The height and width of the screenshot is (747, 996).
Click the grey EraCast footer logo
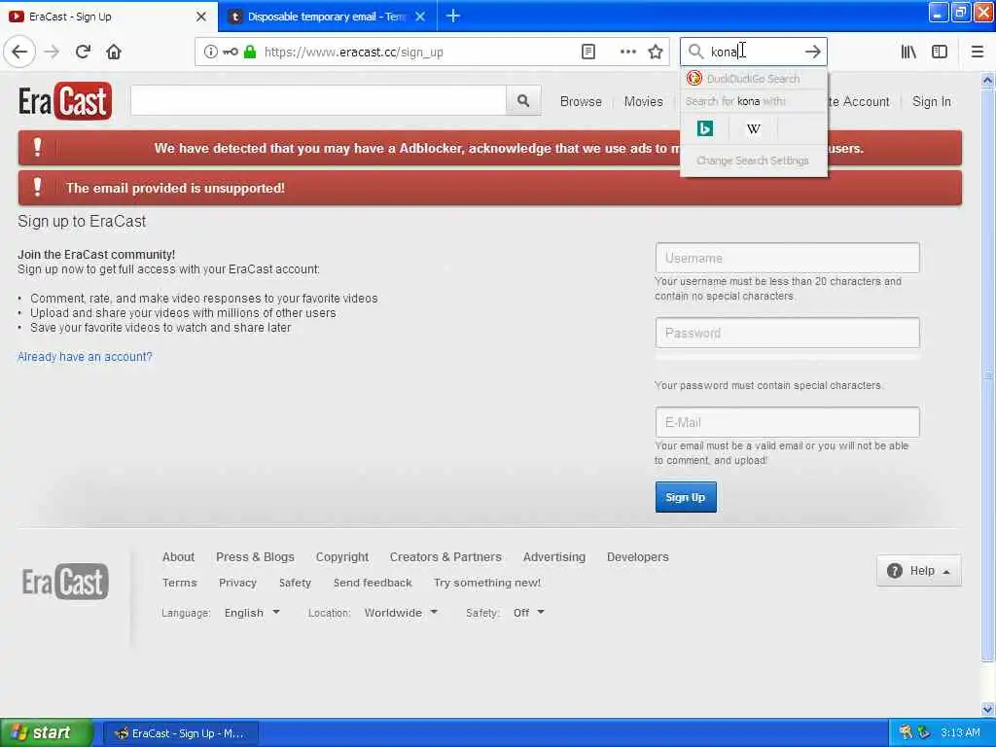[65, 582]
